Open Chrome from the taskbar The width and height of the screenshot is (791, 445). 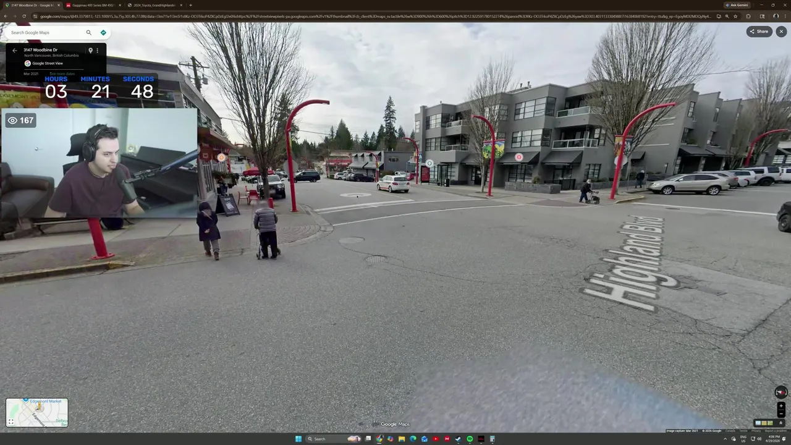point(379,439)
